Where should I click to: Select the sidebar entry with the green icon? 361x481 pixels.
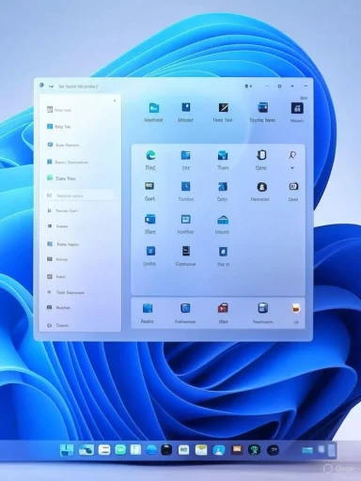click(61, 178)
